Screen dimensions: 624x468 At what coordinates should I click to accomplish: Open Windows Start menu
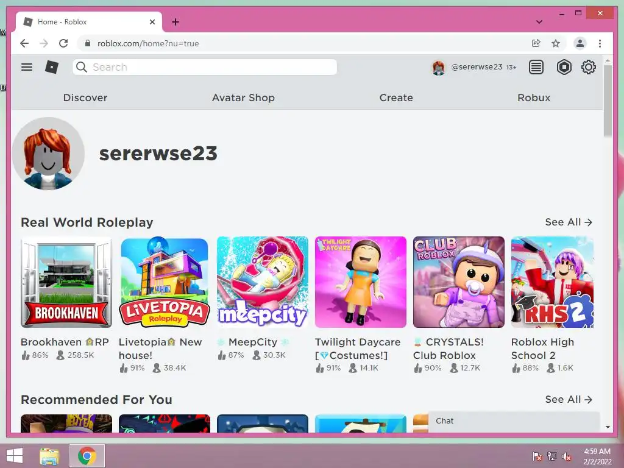pyautogui.click(x=15, y=456)
